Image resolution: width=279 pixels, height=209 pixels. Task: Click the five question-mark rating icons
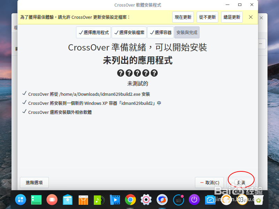[137, 73]
